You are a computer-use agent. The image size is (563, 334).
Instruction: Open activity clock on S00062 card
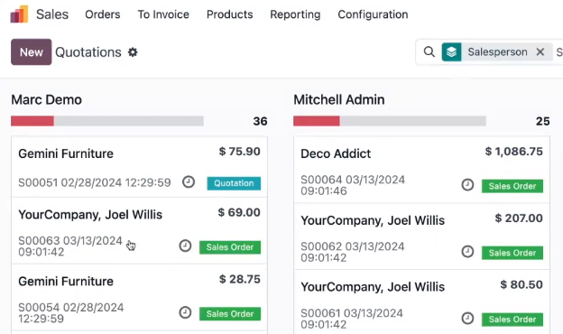[467, 251]
